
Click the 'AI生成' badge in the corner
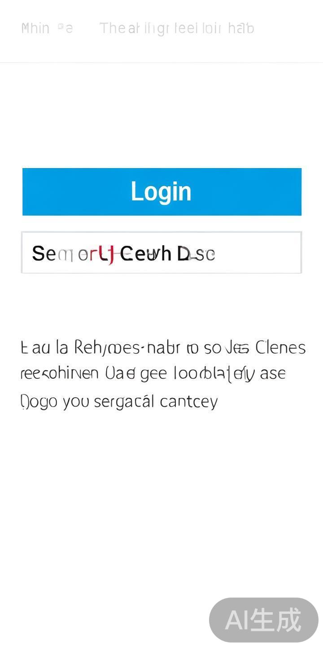coord(263,620)
